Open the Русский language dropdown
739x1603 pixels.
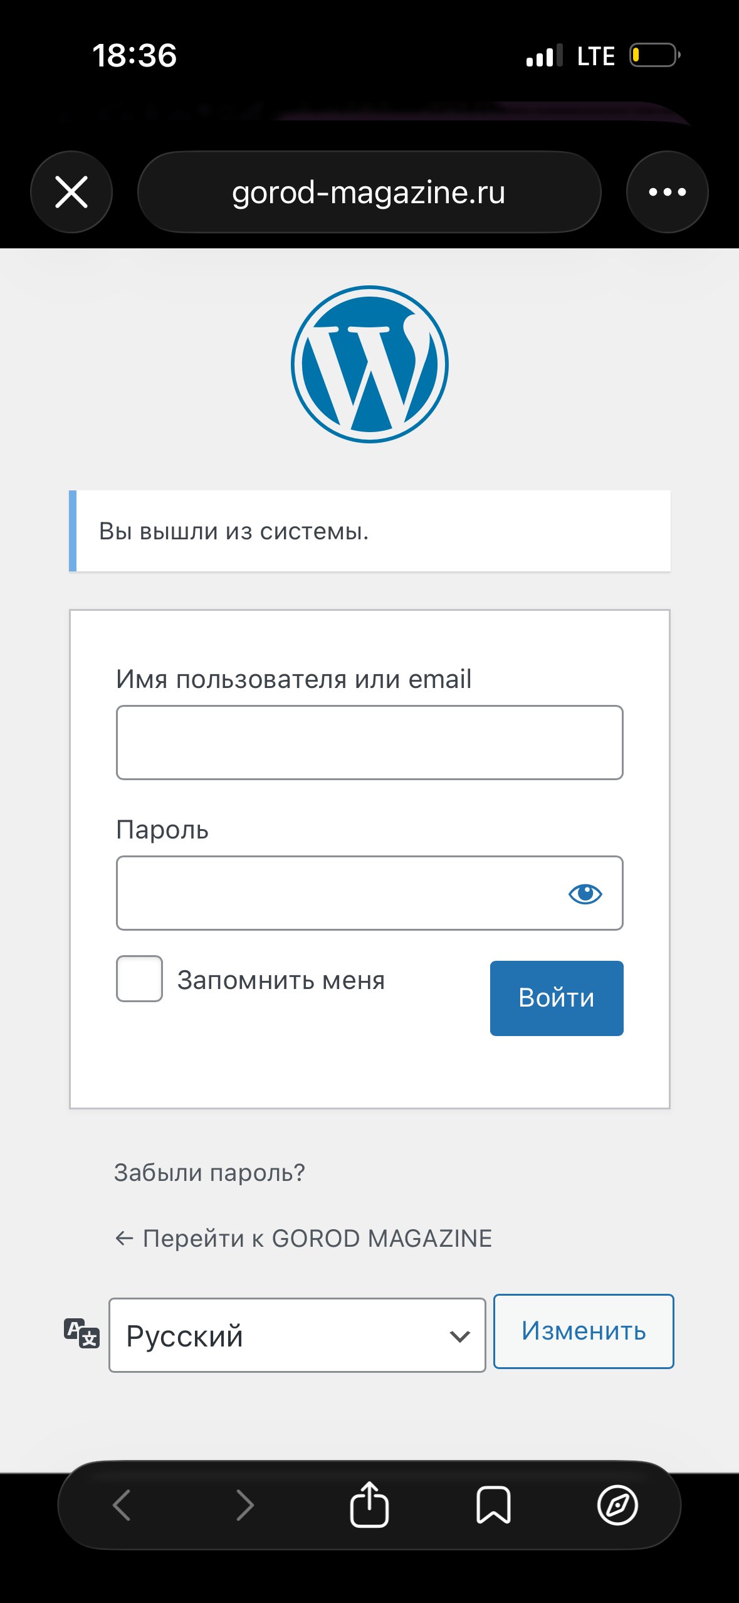tap(297, 1335)
